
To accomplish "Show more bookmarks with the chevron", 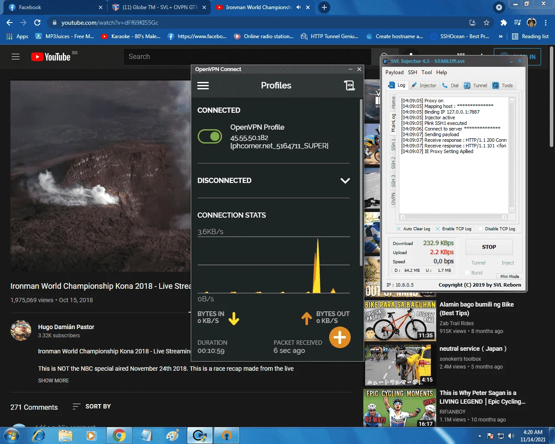I will [x=501, y=36].
